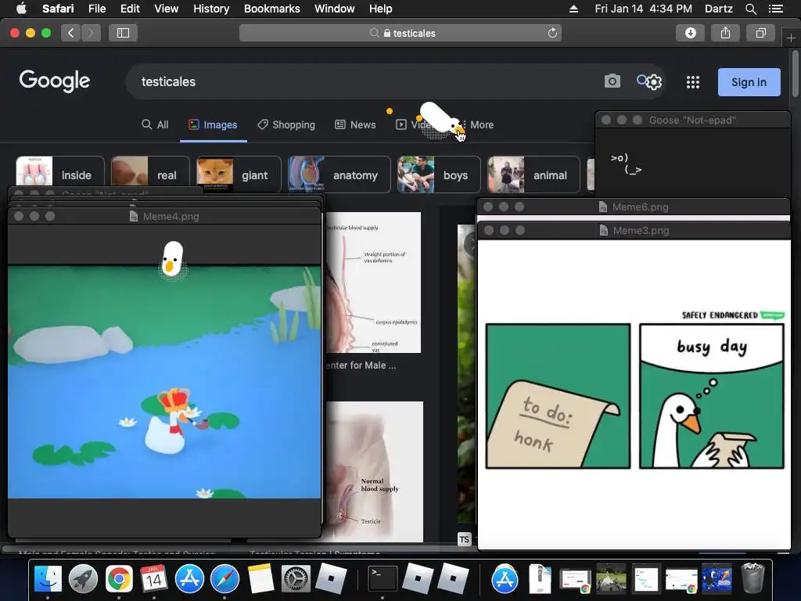Screen dimensions: 801x601
Task: Open Safari's downloads list
Action: pyautogui.click(x=690, y=33)
